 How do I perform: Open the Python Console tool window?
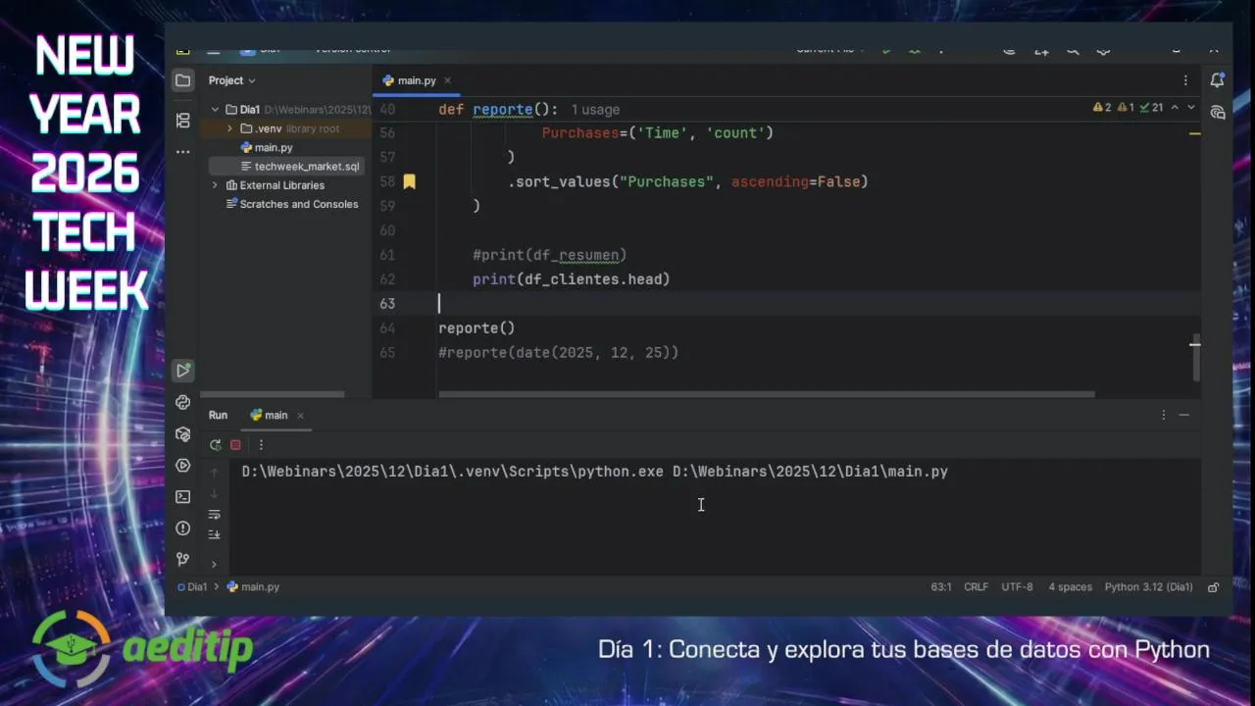click(x=183, y=402)
